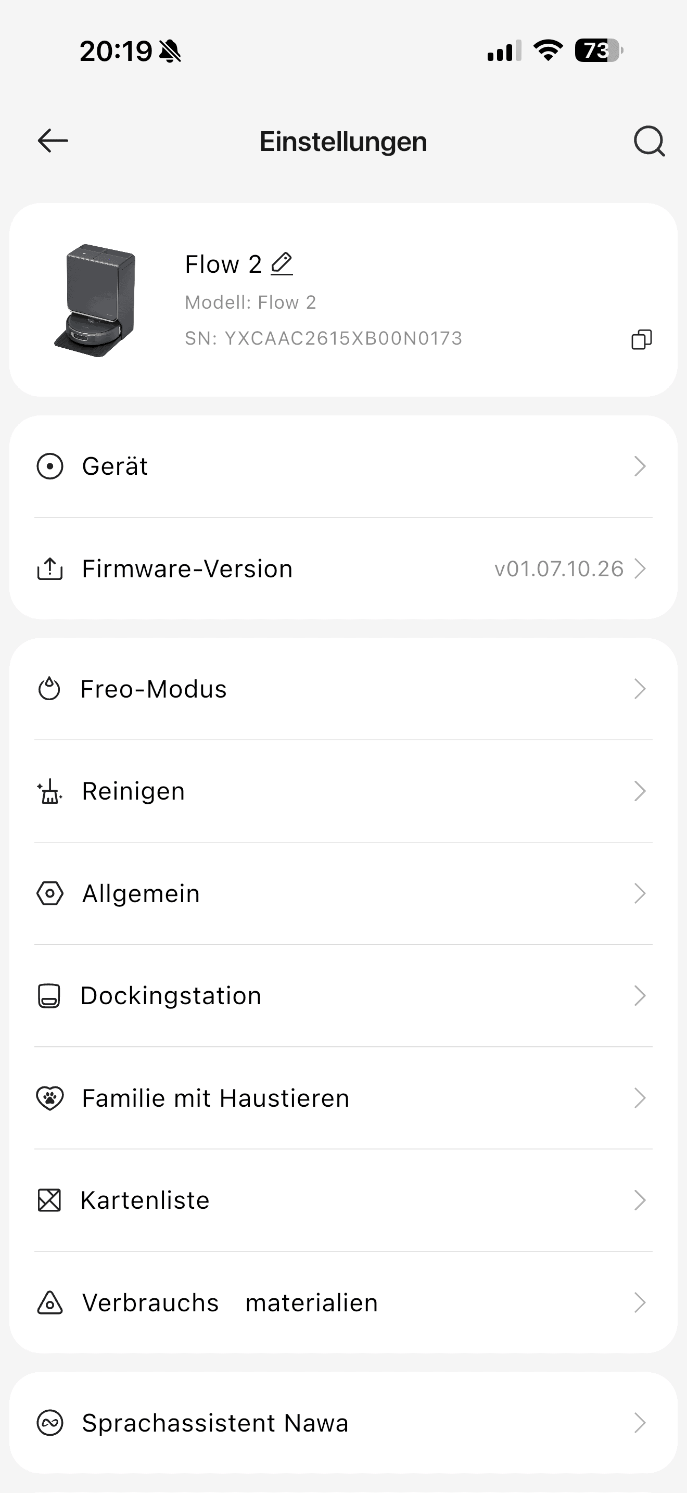Select the Kartenliste menu item
Image resolution: width=687 pixels, height=1493 pixels.
pos(145,1200)
